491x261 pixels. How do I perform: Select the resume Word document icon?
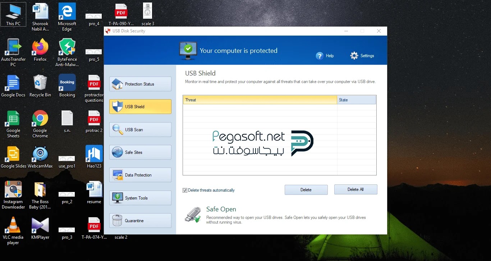(x=94, y=193)
